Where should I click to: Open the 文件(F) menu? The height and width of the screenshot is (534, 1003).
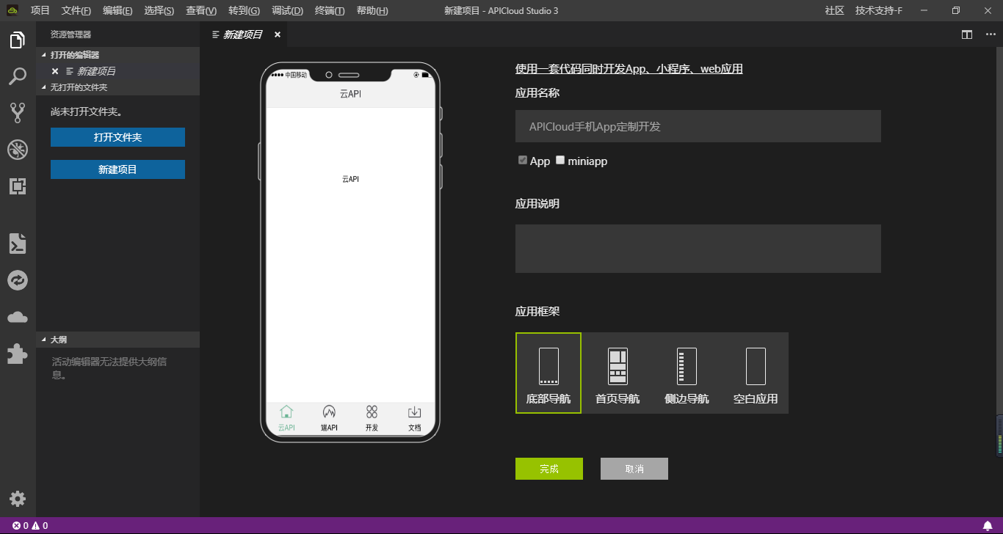(x=76, y=11)
